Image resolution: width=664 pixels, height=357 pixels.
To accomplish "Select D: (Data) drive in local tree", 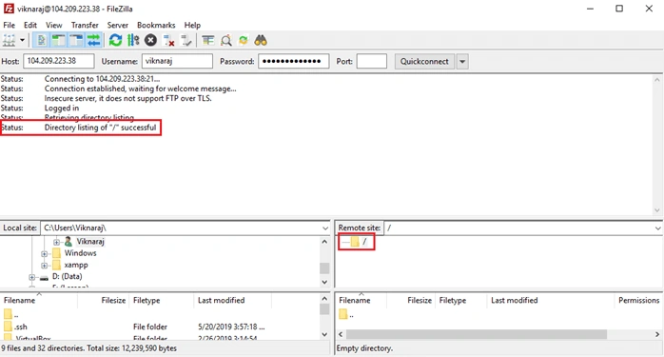I will [67, 276].
